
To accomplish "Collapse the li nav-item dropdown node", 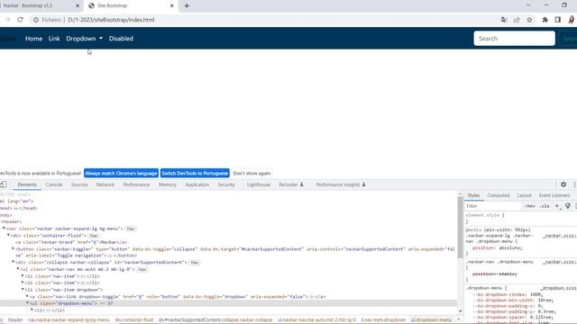I will point(23,290).
